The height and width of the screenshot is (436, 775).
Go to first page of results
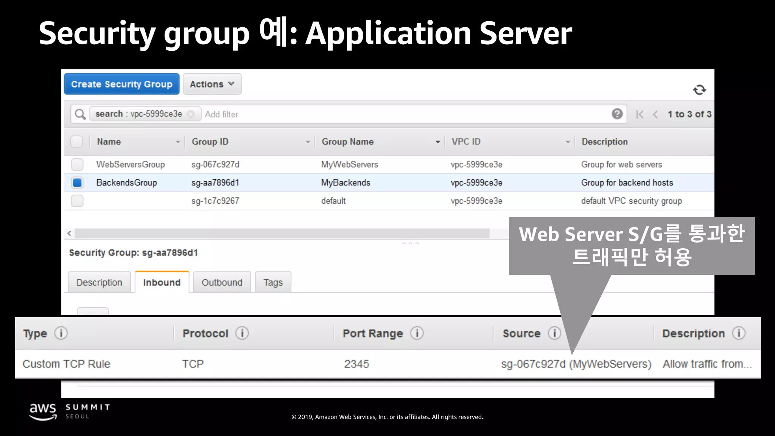[640, 114]
